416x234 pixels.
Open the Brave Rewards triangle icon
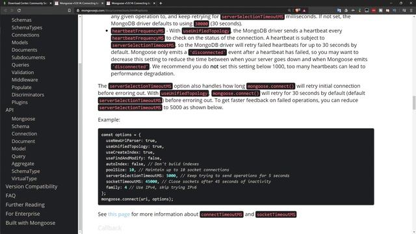coord(304,10)
